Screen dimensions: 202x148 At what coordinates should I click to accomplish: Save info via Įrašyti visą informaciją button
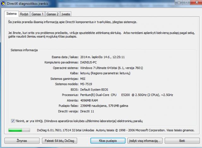click(146, 140)
